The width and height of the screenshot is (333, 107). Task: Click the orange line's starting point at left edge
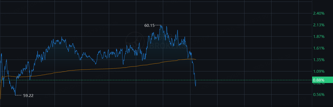[x=1, y=99]
